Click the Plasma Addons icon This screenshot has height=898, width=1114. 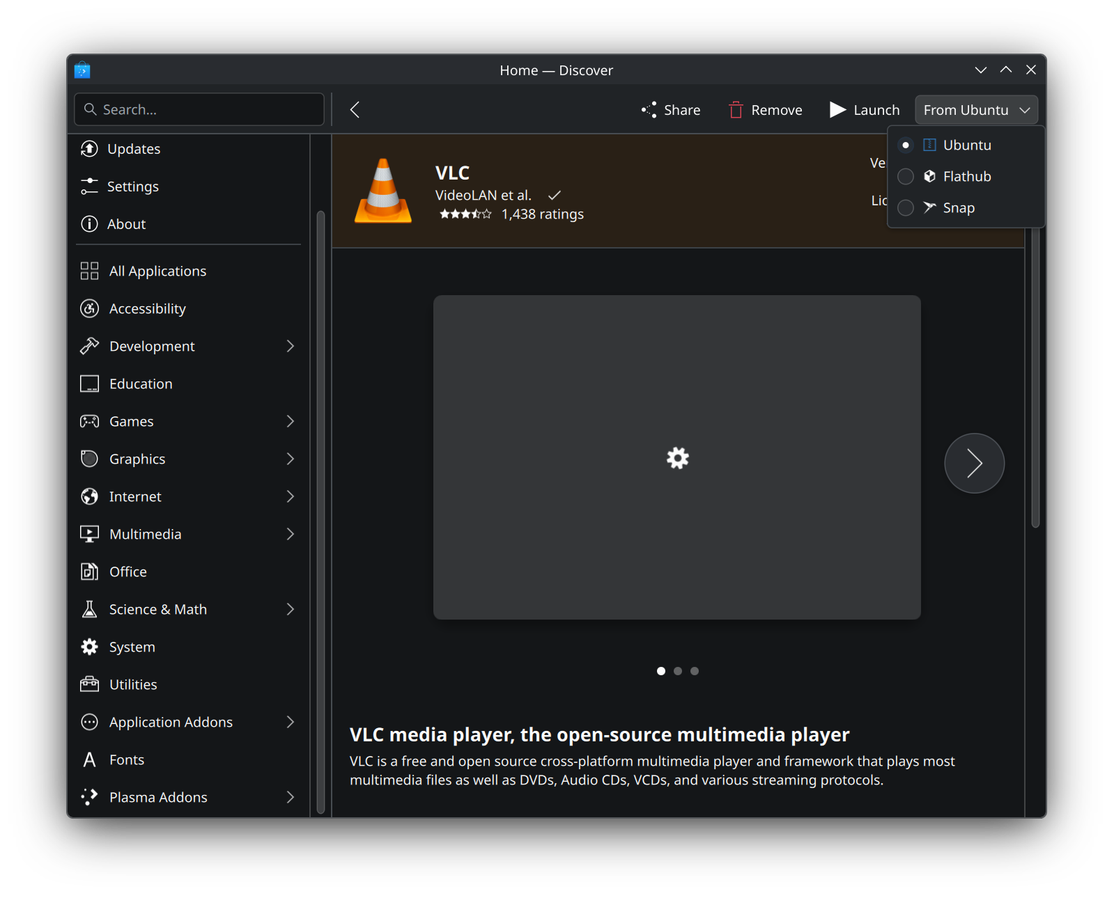89,797
